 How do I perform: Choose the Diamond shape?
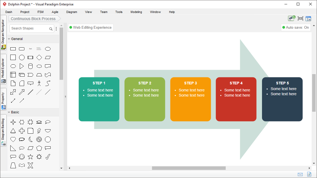[x=39, y=58]
